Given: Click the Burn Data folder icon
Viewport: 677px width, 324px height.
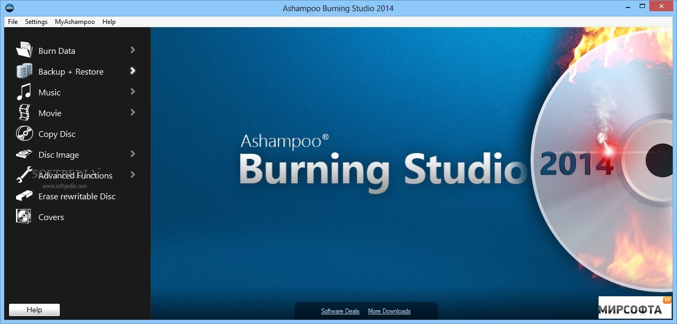Looking at the screenshot, I should coord(24,50).
